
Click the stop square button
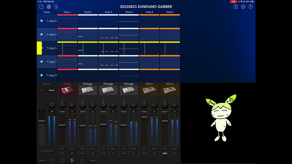click(x=63, y=160)
